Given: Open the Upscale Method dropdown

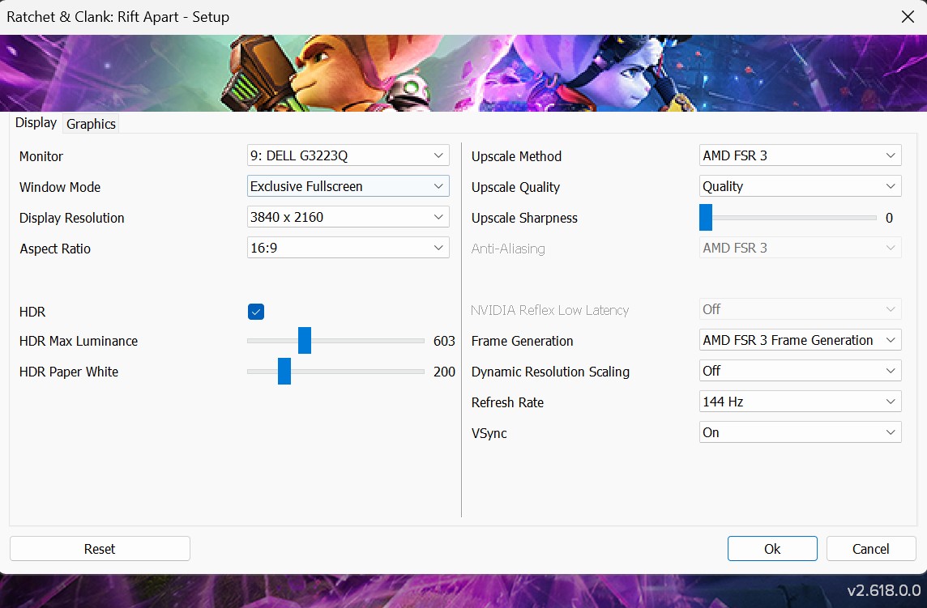Looking at the screenshot, I should pyautogui.click(x=801, y=155).
